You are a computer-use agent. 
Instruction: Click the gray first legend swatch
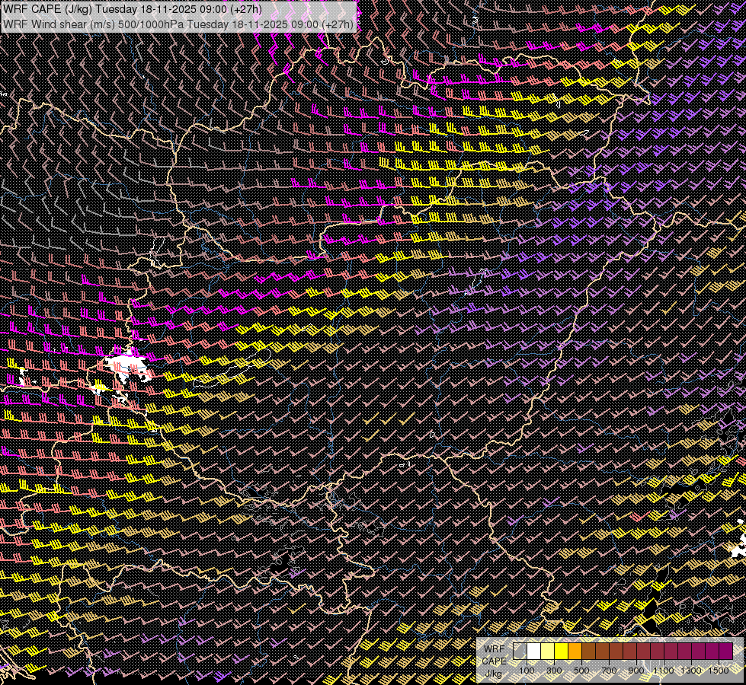pyautogui.click(x=520, y=651)
